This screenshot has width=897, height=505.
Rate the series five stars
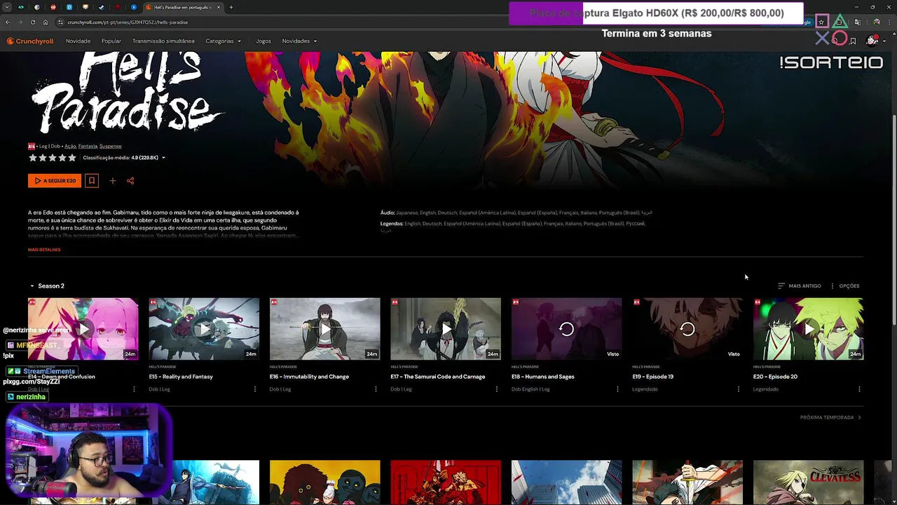click(71, 158)
